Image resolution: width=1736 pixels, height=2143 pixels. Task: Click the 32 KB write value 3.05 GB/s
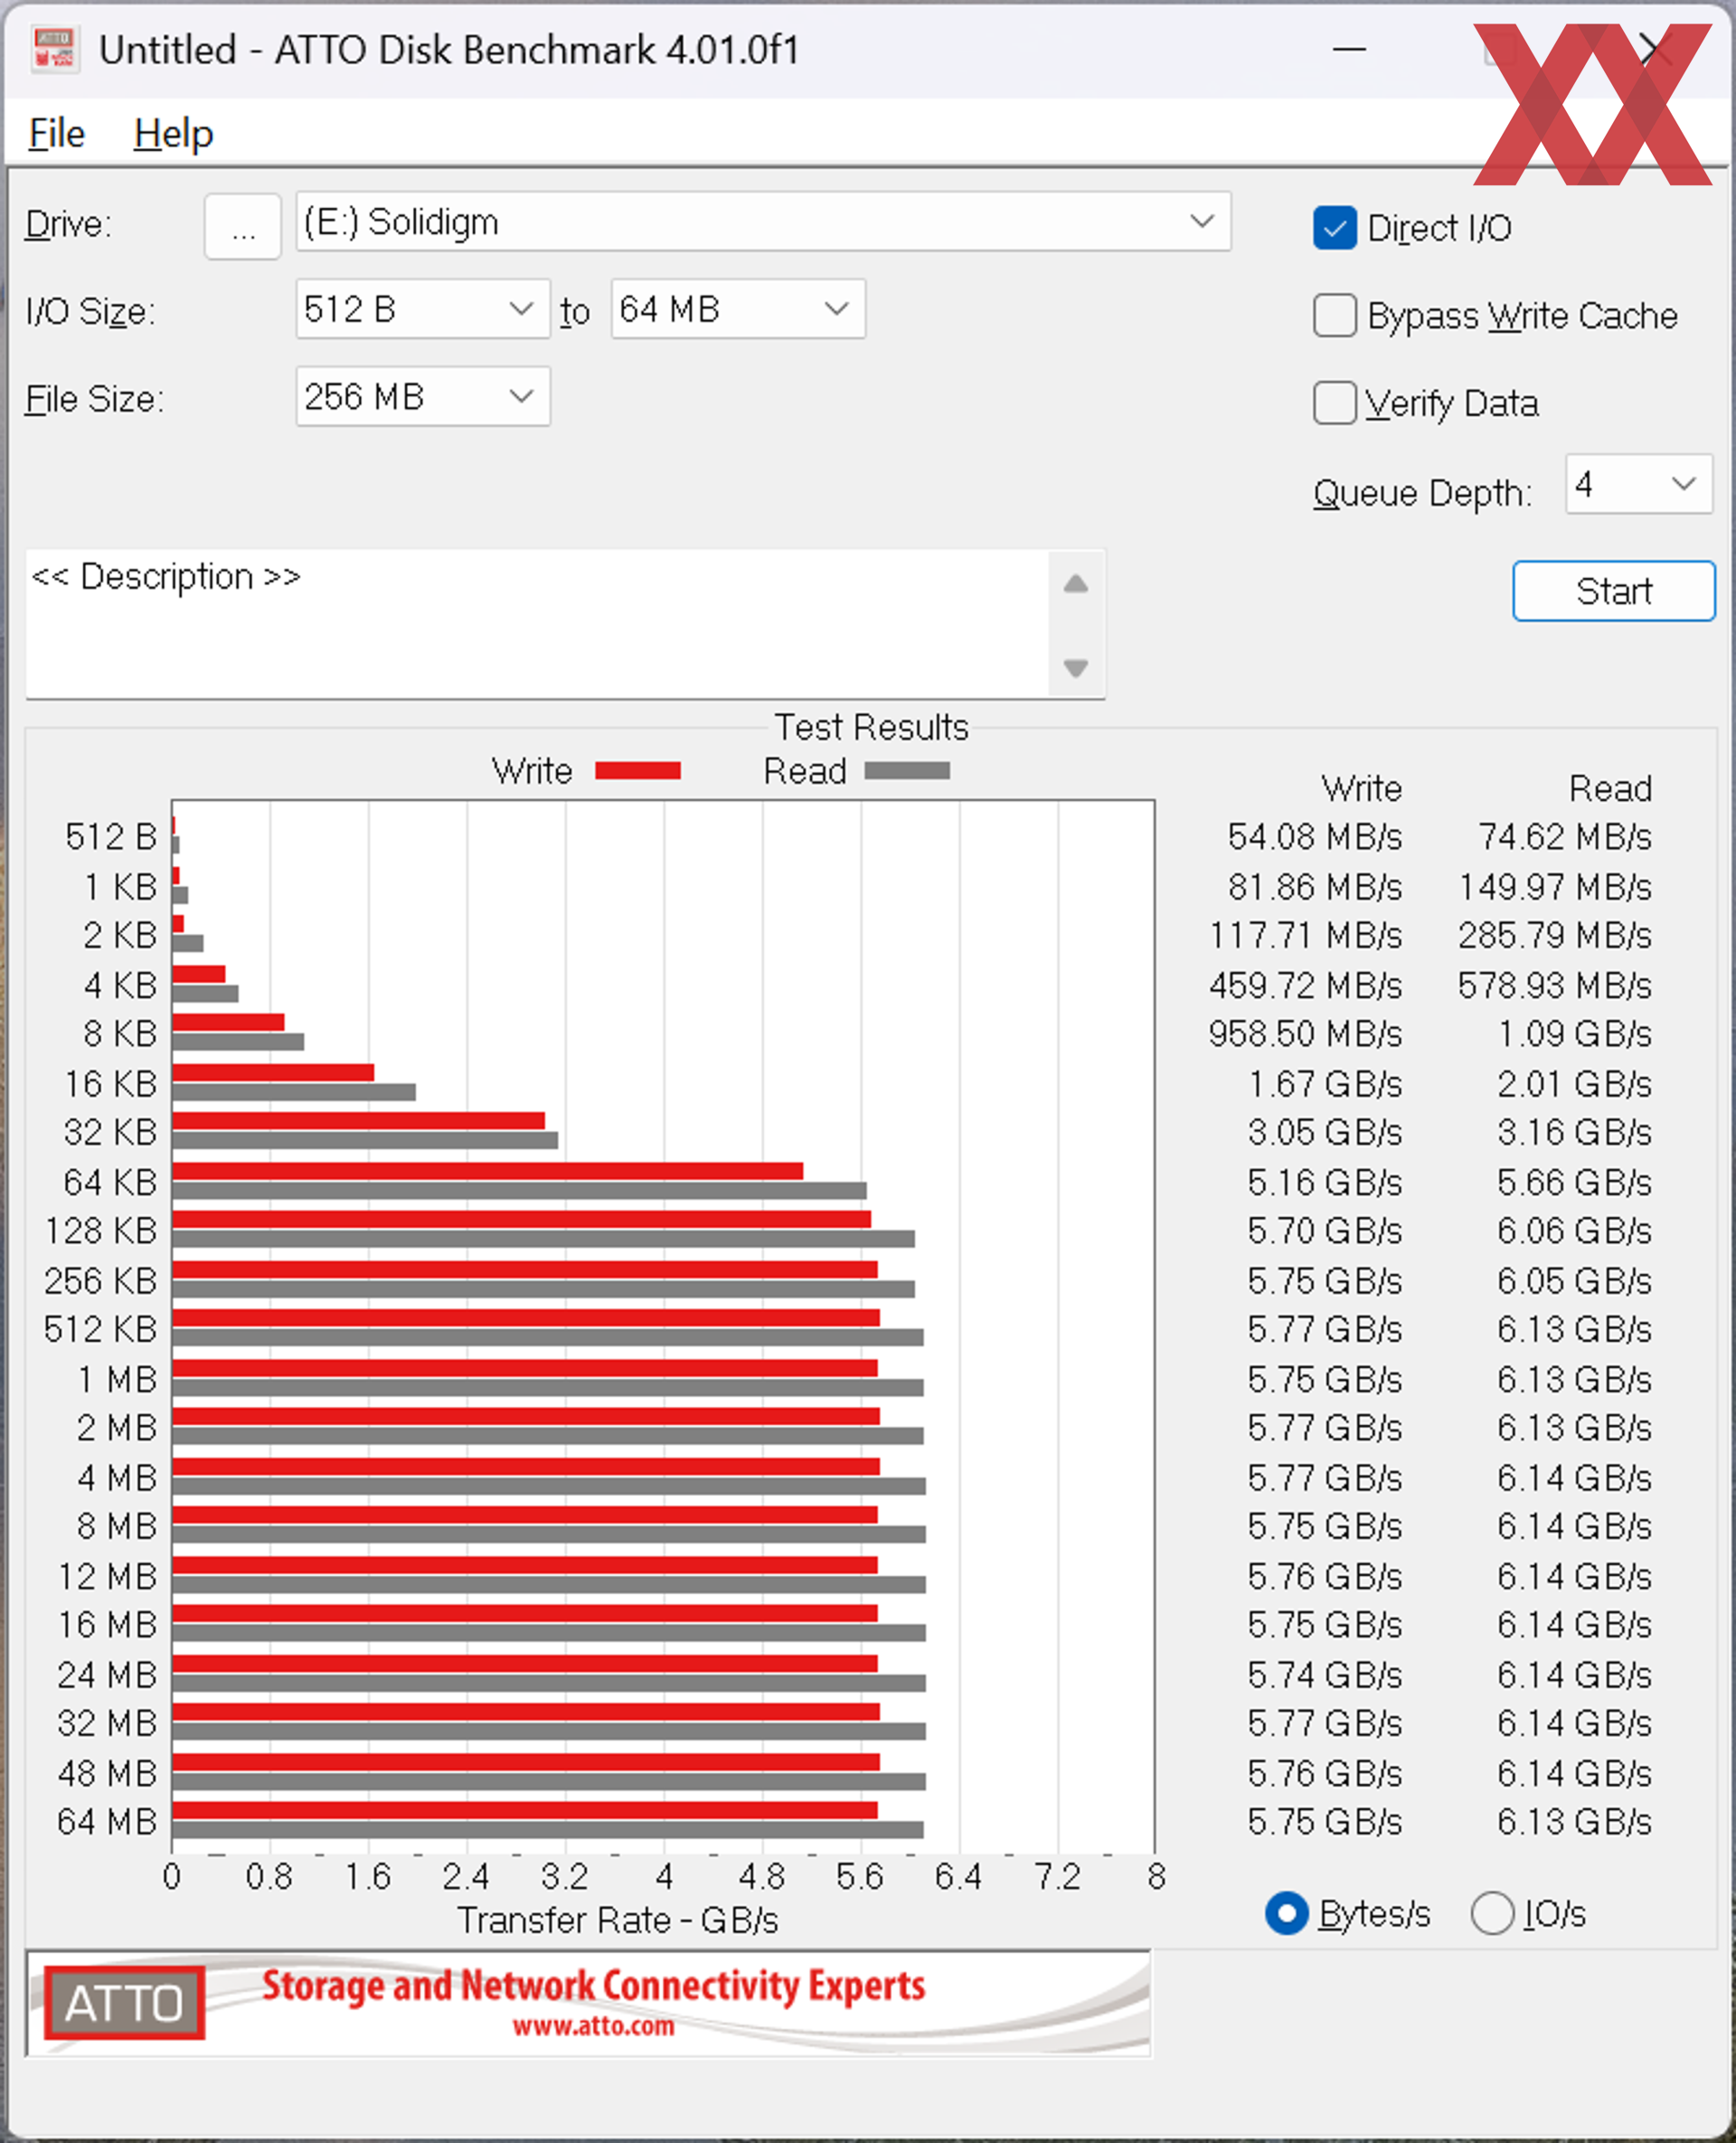(x=1324, y=1133)
